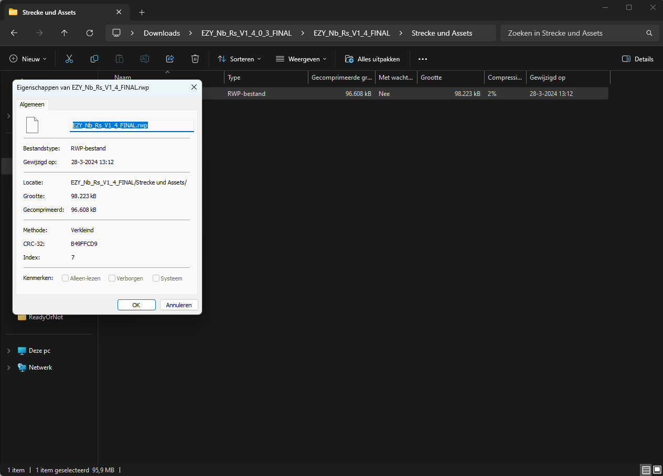
Task: Open the Nieuw dropdown menu
Action: click(x=28, y=59)
